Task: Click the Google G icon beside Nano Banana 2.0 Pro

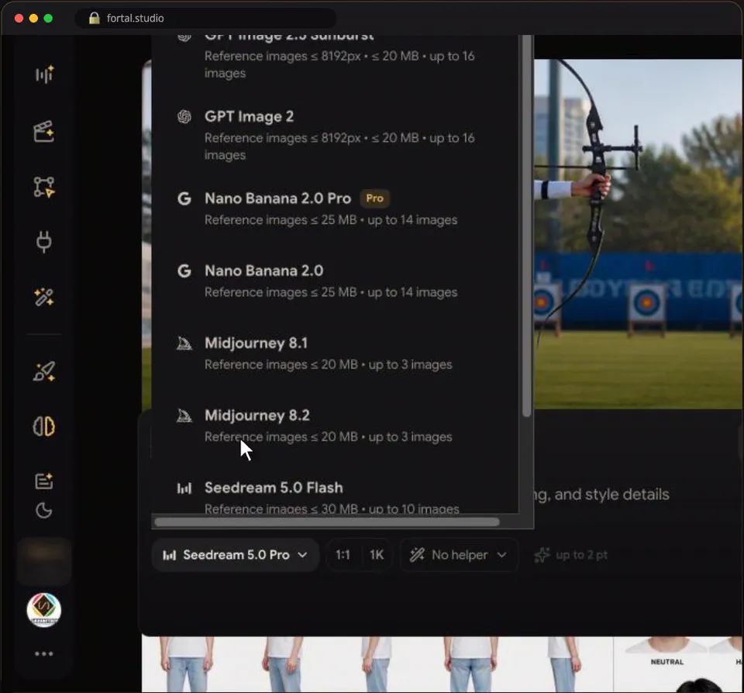Action: coord(184,198)
